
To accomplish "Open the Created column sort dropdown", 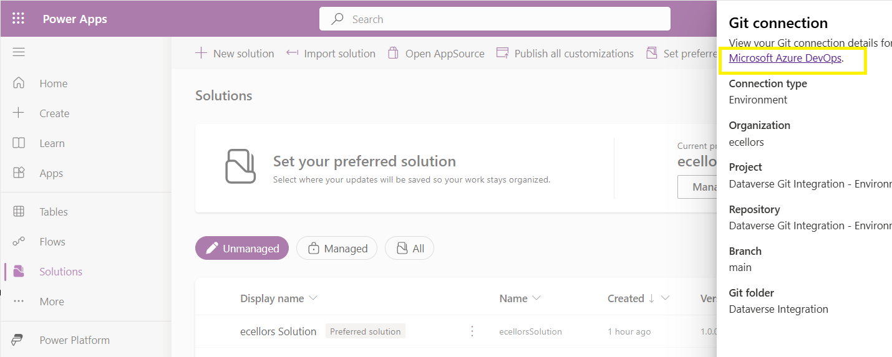I will pos(665,298).
